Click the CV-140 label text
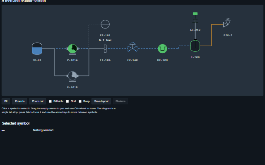 pos(132,60)
